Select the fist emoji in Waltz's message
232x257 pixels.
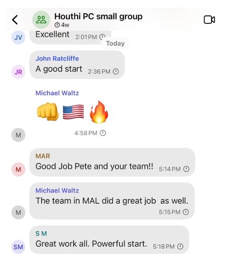click(48, 112)
